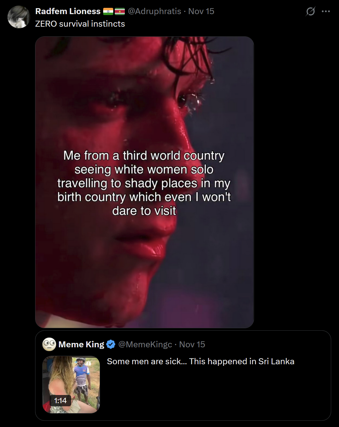Screen dimensions: 339x427
Task: Open the main post's Nov 15 timestamp
Action: [x=201, y=12]
